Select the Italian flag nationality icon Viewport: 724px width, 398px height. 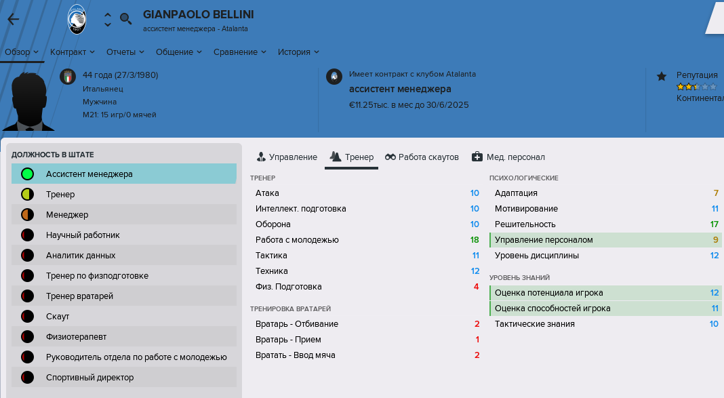[x=68, y=77]
